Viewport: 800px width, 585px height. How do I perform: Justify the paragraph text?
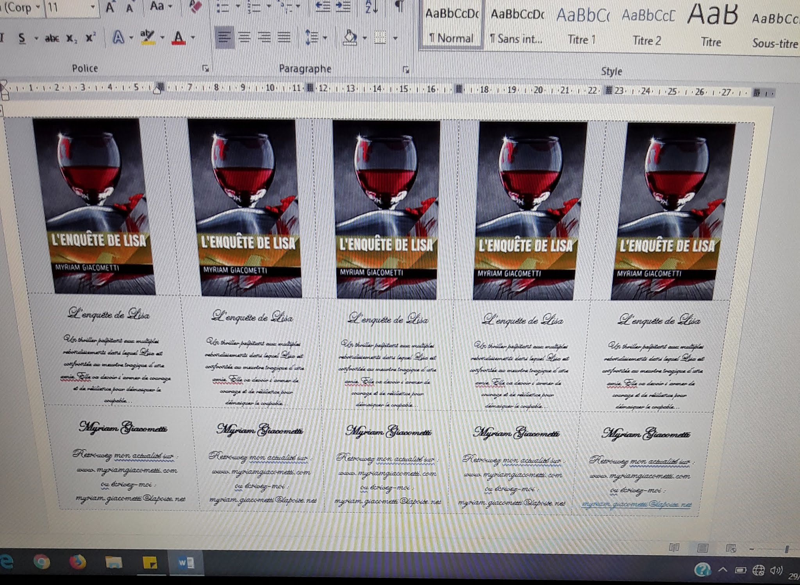pyautogui.click(x=284, y=38)
